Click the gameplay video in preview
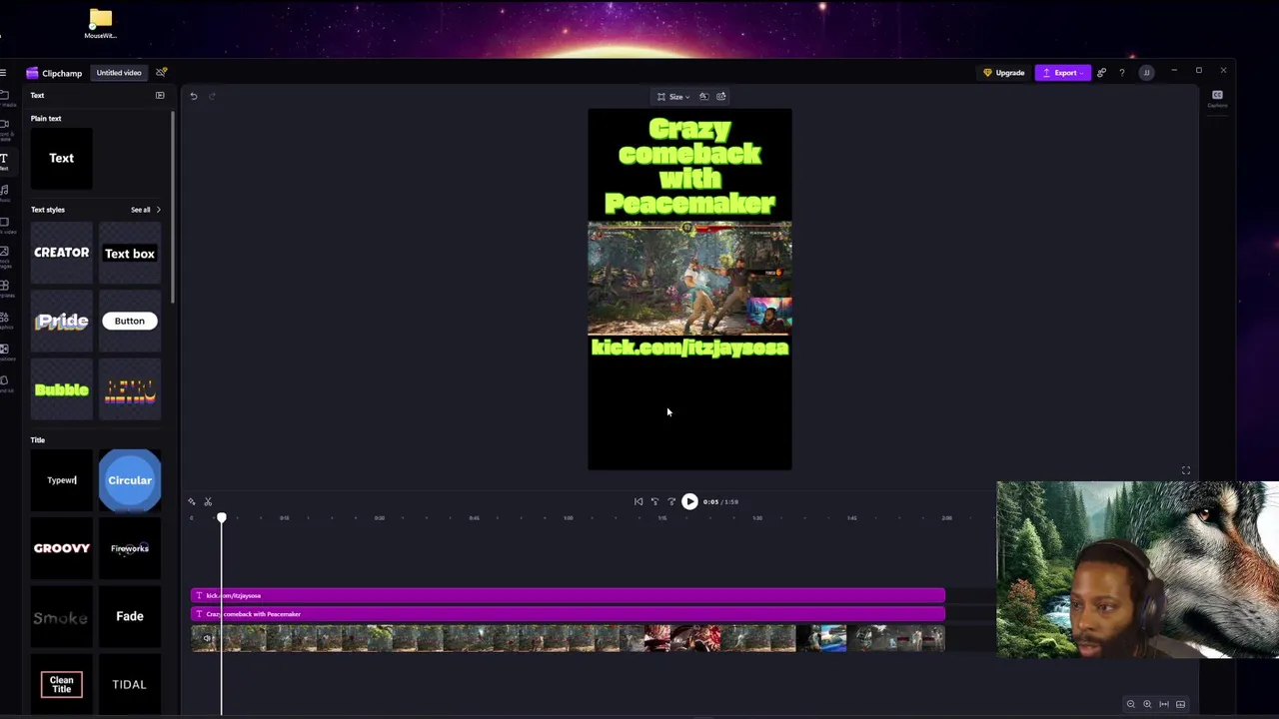The width and height of the screenshot is (1279, 719). click(x=689, y=279)
